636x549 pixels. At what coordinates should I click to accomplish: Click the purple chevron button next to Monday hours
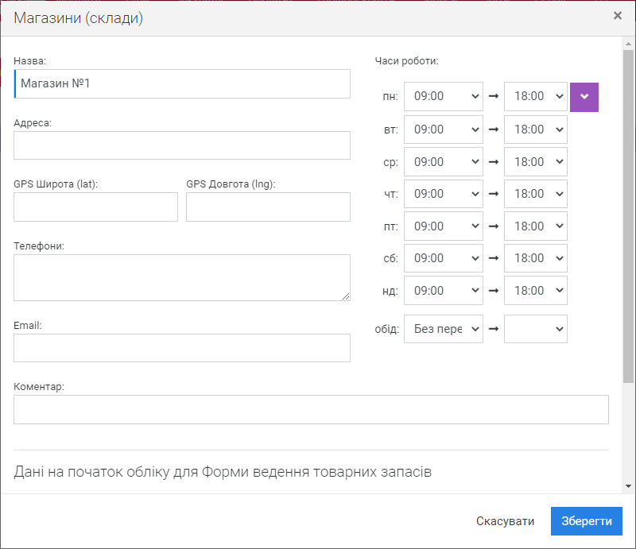[x=584, y=96]
